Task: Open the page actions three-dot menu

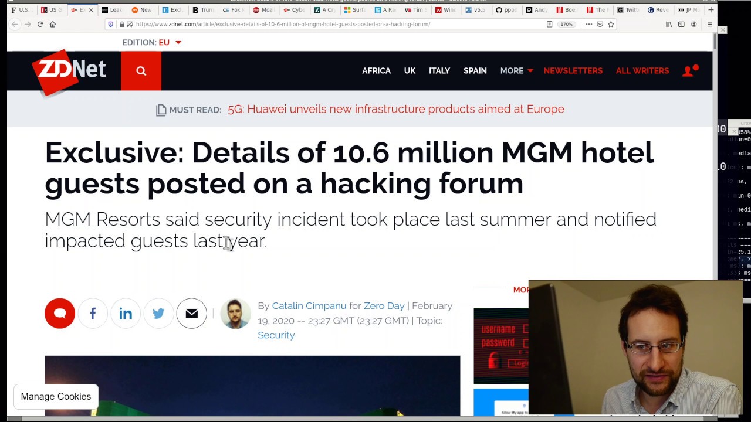Action: tap(588, 24)
